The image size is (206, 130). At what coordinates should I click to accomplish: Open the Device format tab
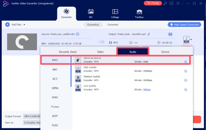[165, 52]
